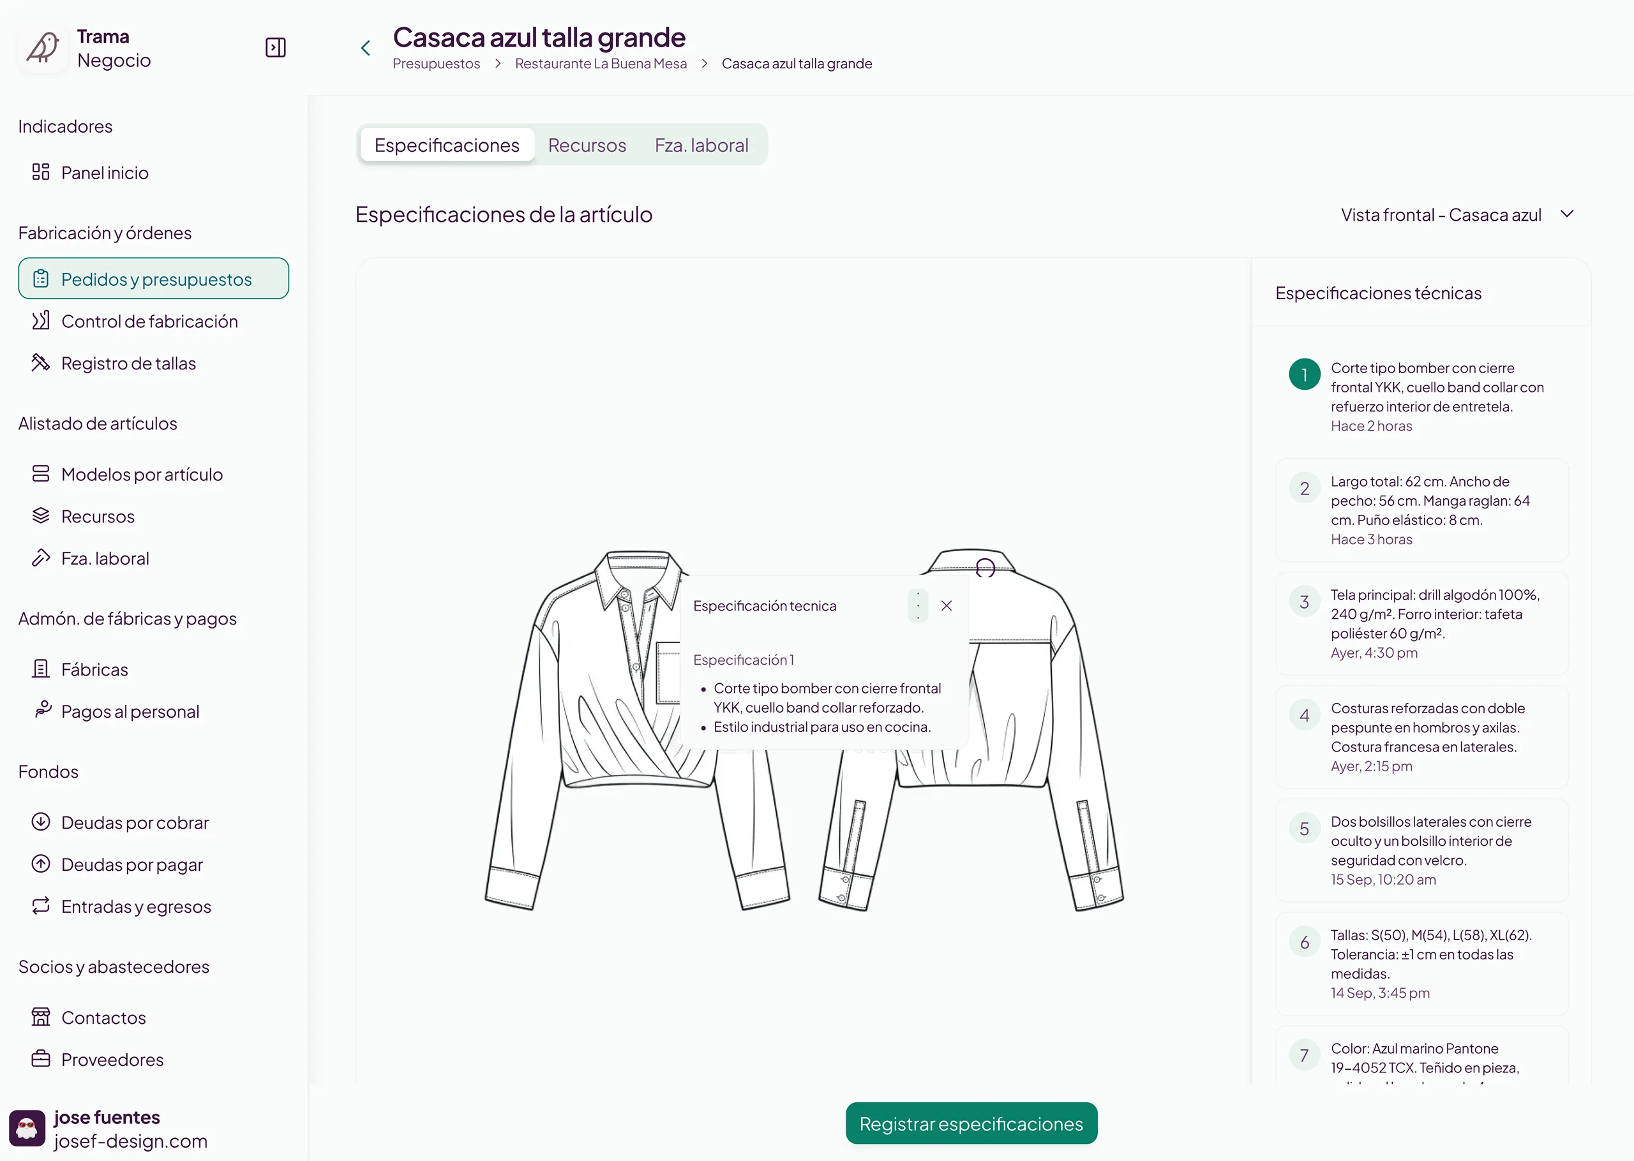1634x1161 pixels.
Task: Click the Entradas y egresos cycle icon
Action: [41, 906]
